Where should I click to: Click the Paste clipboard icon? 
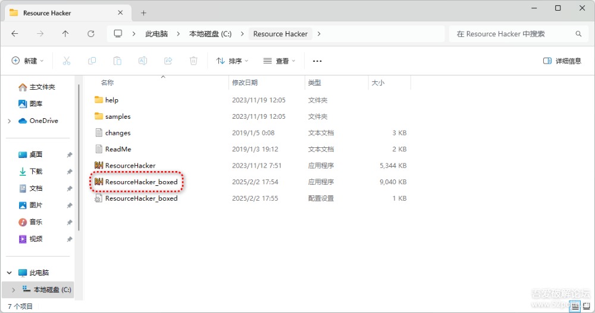tap(117, 61)
